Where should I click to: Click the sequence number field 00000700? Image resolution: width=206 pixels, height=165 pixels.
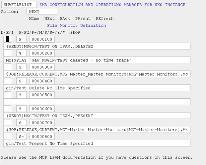pyautogui.click(x=42, y=122)
